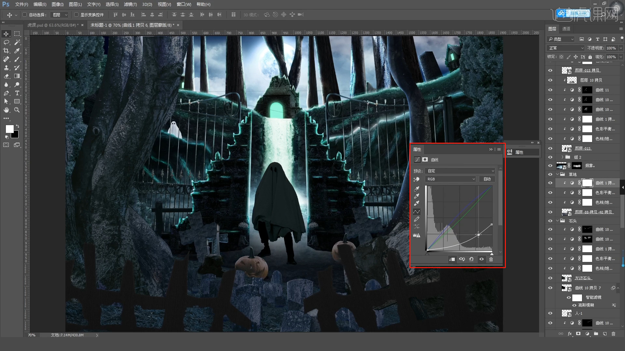Open the 预设 preset dropdown
The height and width of the screenshot is (351, 625).
coord(460,171)
